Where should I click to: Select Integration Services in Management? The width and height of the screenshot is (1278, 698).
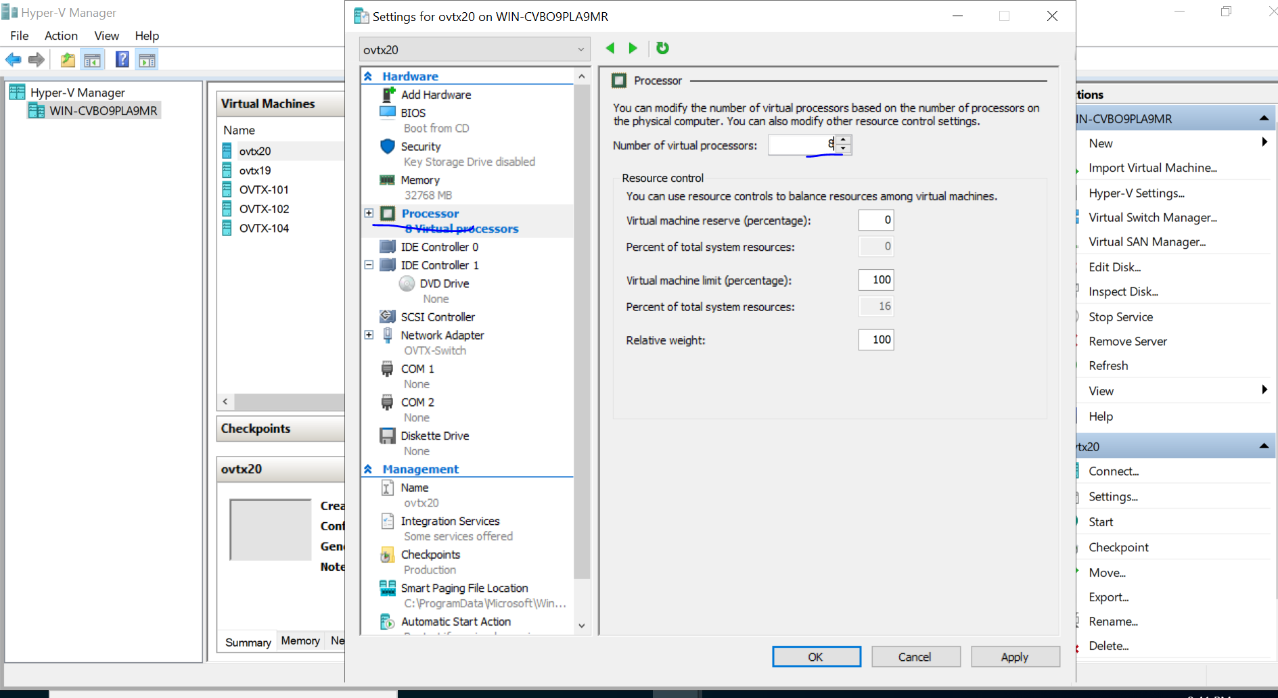tap(450, 521)
